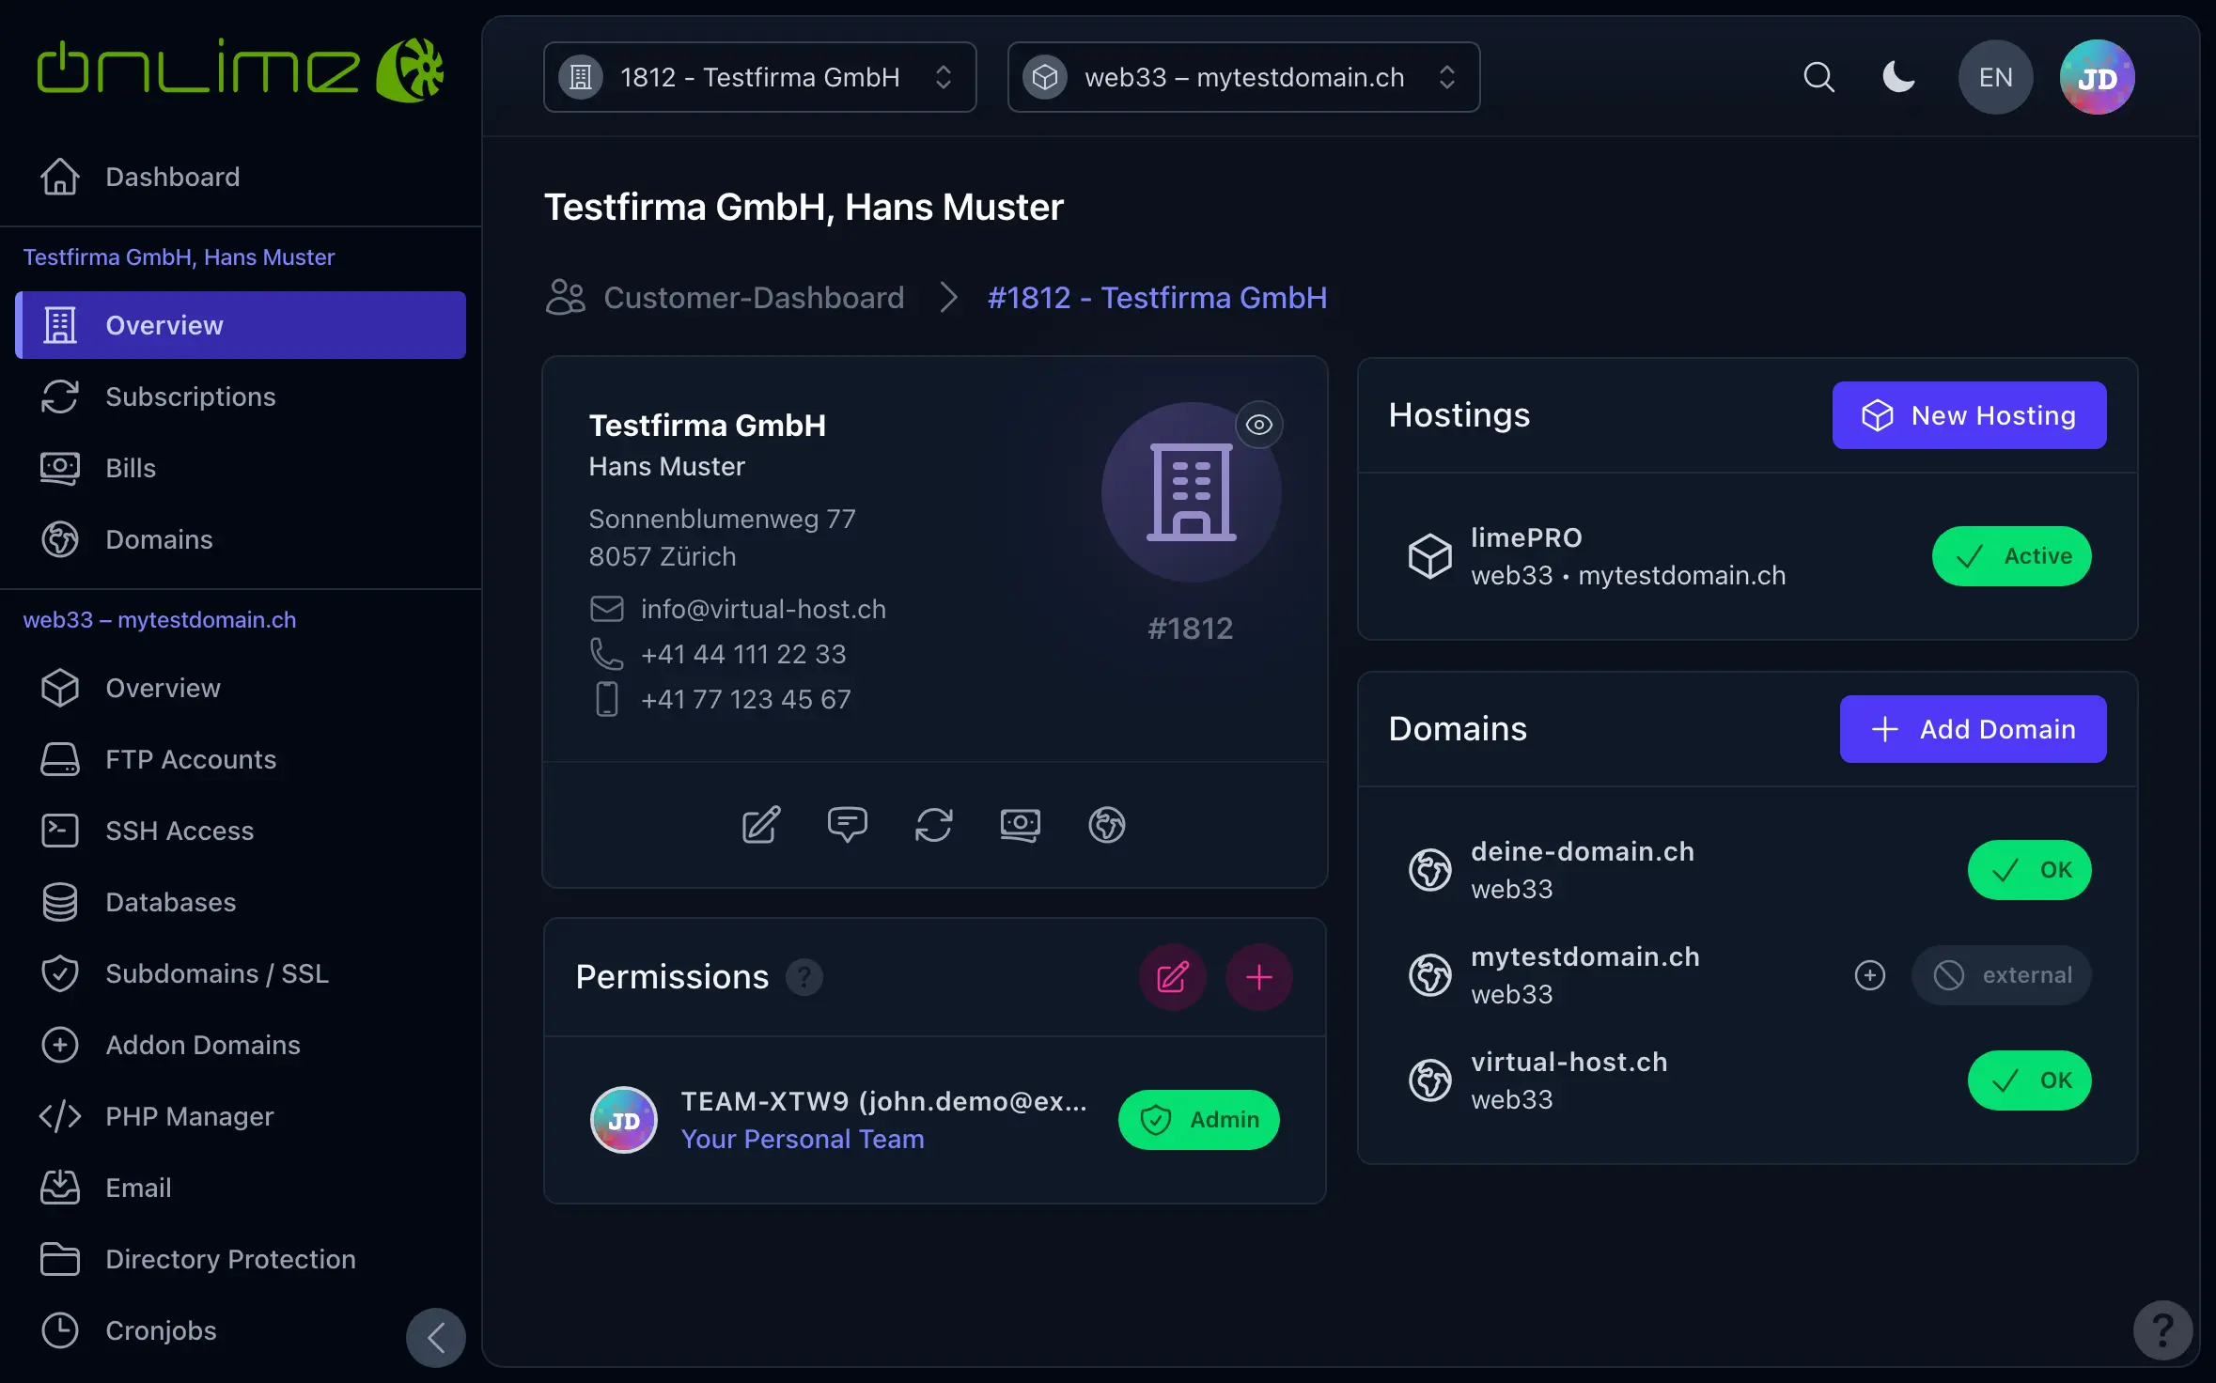Click the Active status badge for limePRO

coord(2011,556)
